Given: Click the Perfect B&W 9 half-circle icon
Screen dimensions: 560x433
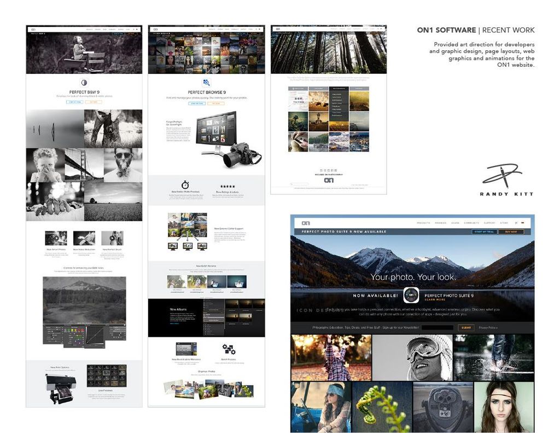Looking at the screenshot, I should pos(84,83).
